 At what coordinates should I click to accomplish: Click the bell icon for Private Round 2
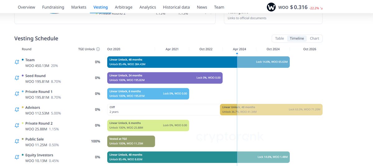click(x=17, y=126)
